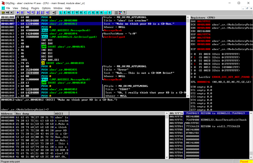Show CPU window with C toolbar button
This screenshot has width=253, height=163.
pyautogui.click(x=85, y=12)
